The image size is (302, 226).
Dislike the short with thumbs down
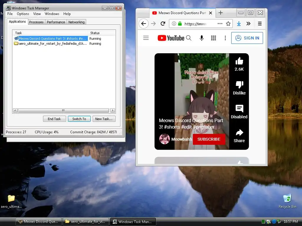(239, 84)
